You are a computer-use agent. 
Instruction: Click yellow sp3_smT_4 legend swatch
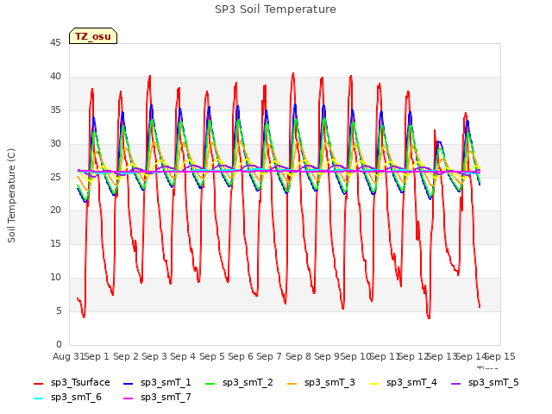(374, 383)
